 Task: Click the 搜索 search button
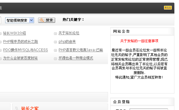coord(46,20)
